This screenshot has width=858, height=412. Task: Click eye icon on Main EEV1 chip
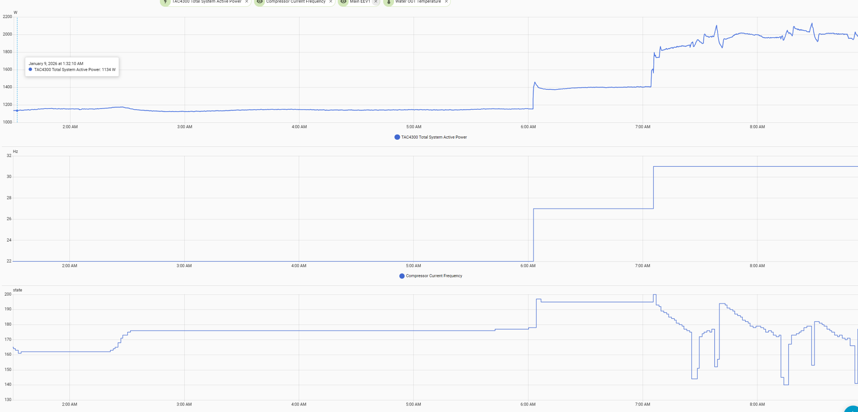pyautogui.click(x=343, y=2)
